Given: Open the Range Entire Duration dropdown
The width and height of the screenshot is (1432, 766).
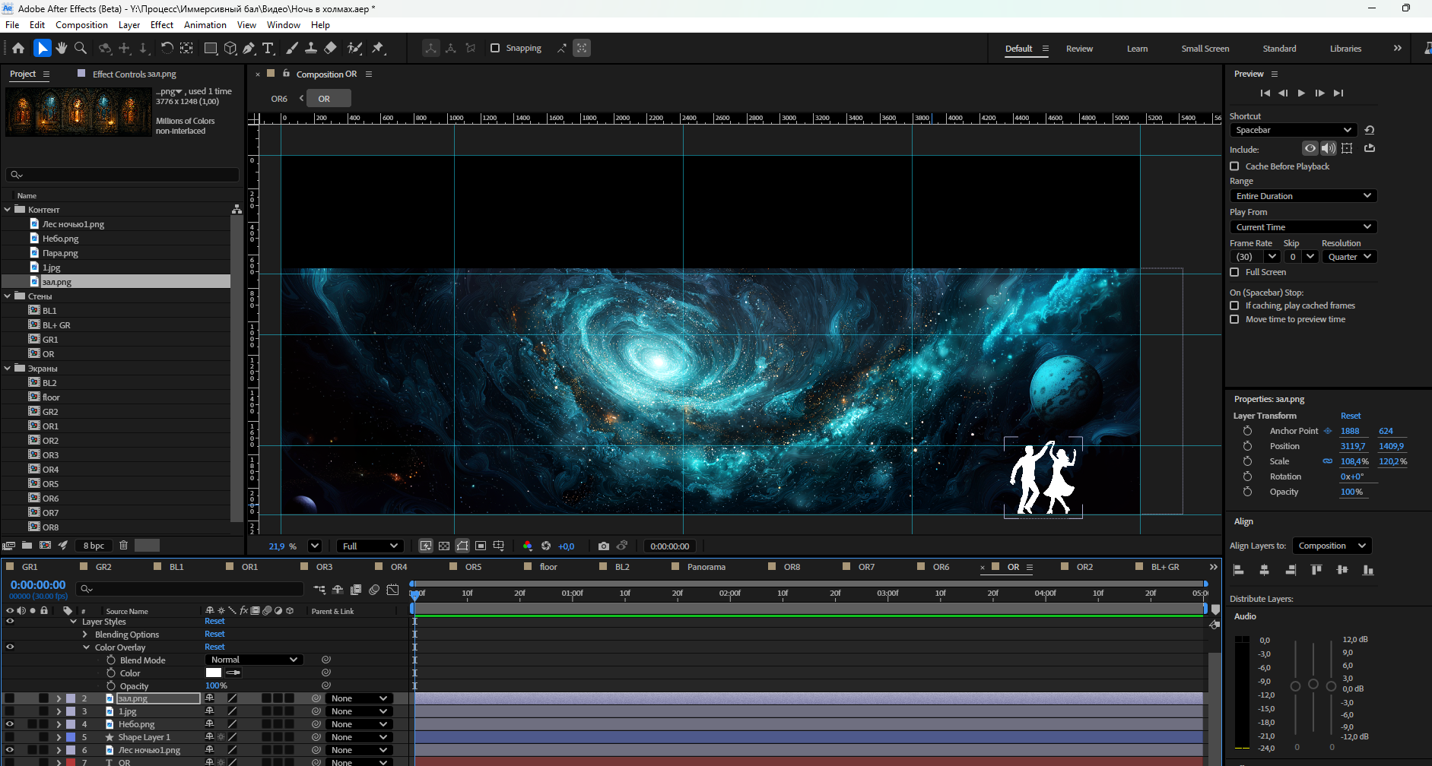Looking at the screenshot, I should [x=1303, y=196].
